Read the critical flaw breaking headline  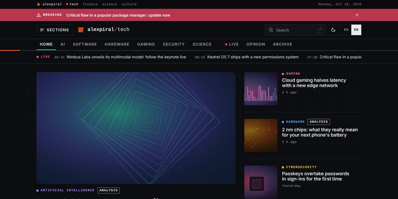point(118,15)
